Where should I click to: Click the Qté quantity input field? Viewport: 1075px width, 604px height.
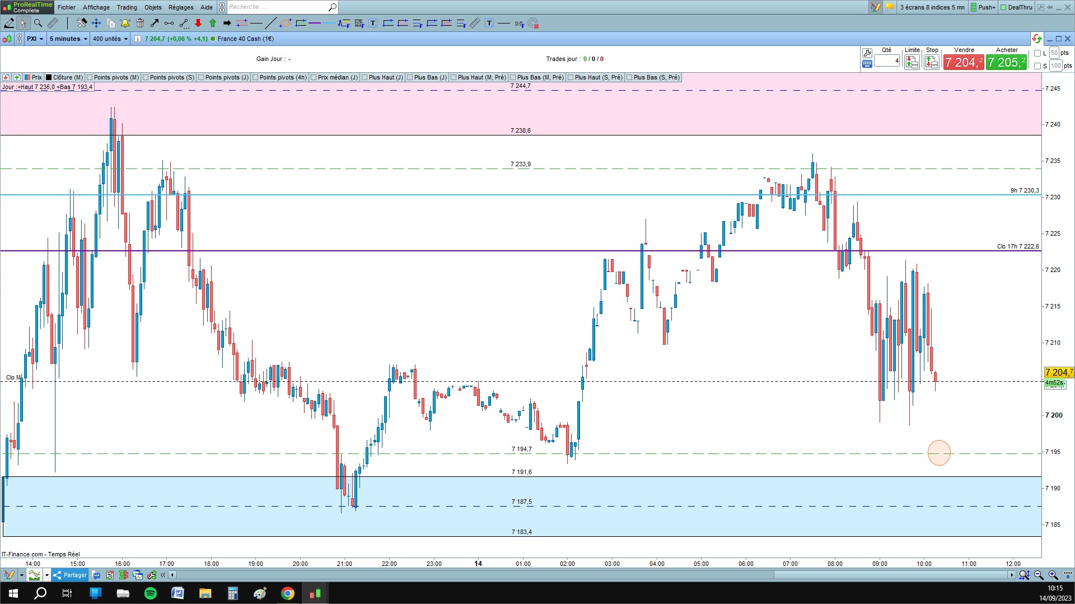click(x=887, y=60)
